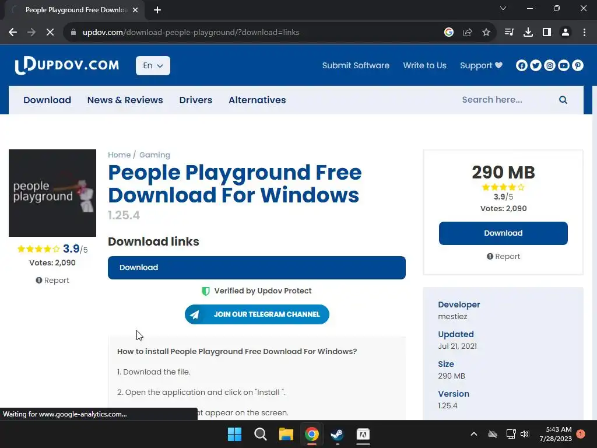Screen dimensions: 597x448
Task: Click the address bar URL
Action: [191, 33]
